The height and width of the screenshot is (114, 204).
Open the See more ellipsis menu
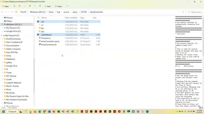(x=67, y=6)
